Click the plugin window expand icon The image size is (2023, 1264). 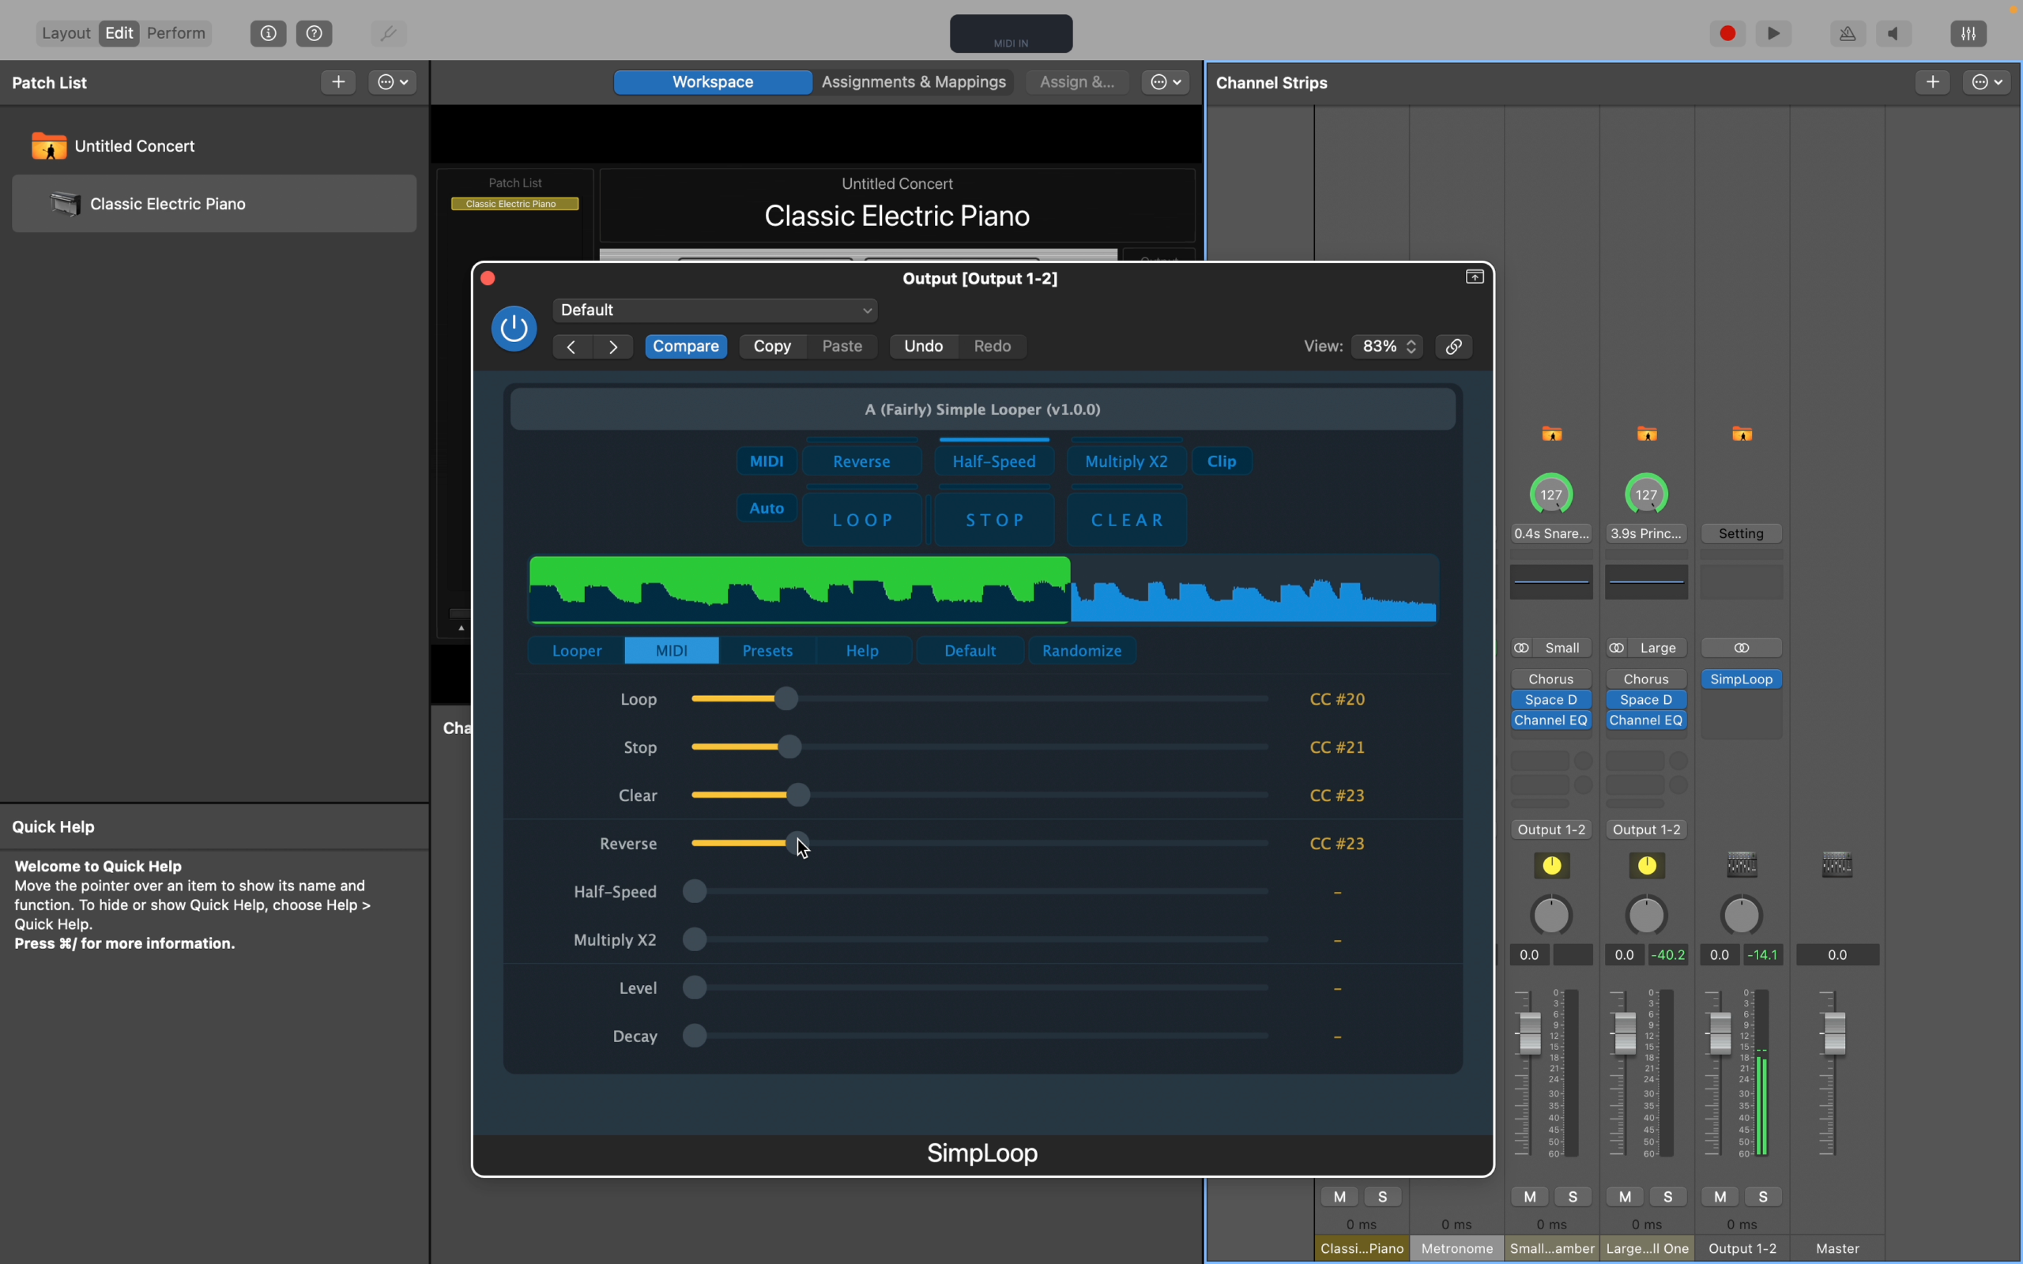1475,276
